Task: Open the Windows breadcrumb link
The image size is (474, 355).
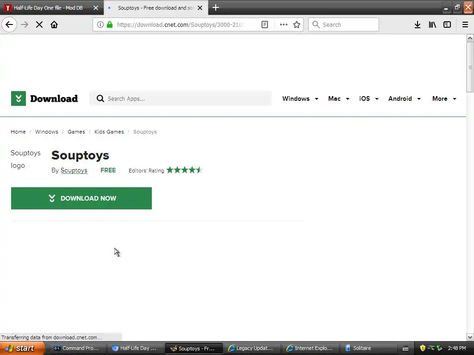Action: tap(47, 132)
